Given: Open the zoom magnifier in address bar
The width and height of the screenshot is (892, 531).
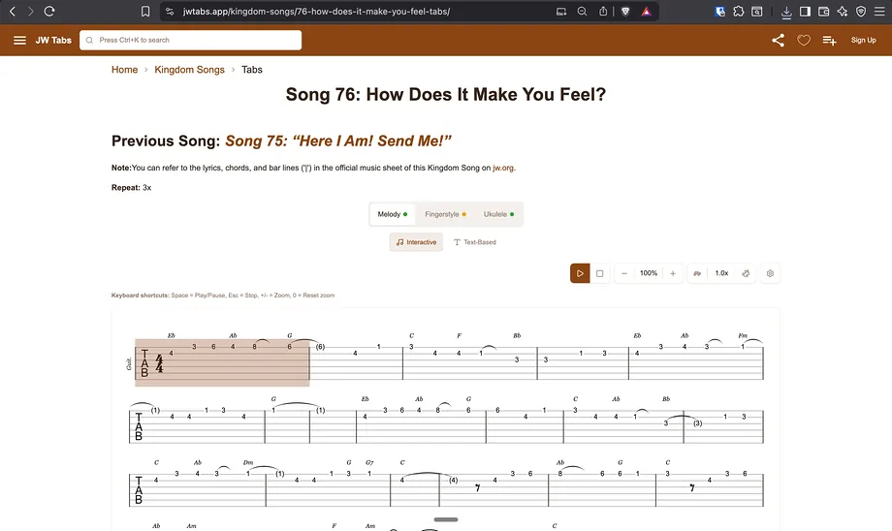Looking at the screenshot, I should 582,12.
